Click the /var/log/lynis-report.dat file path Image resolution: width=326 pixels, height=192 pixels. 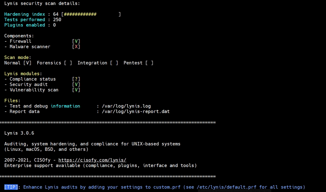(x=136, y=111)
